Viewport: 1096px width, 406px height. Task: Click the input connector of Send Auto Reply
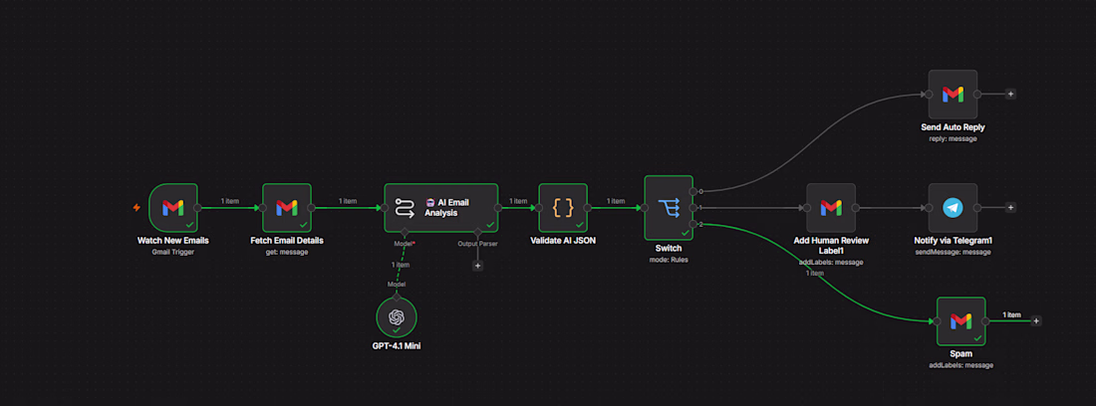click(x=929, y=95)
